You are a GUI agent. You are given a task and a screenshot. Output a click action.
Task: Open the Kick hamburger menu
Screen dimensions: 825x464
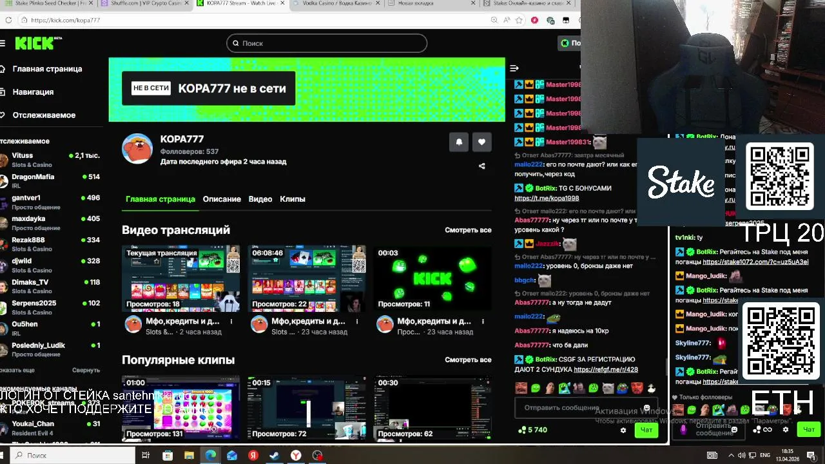pyautogui.click(x=3, y=43)
